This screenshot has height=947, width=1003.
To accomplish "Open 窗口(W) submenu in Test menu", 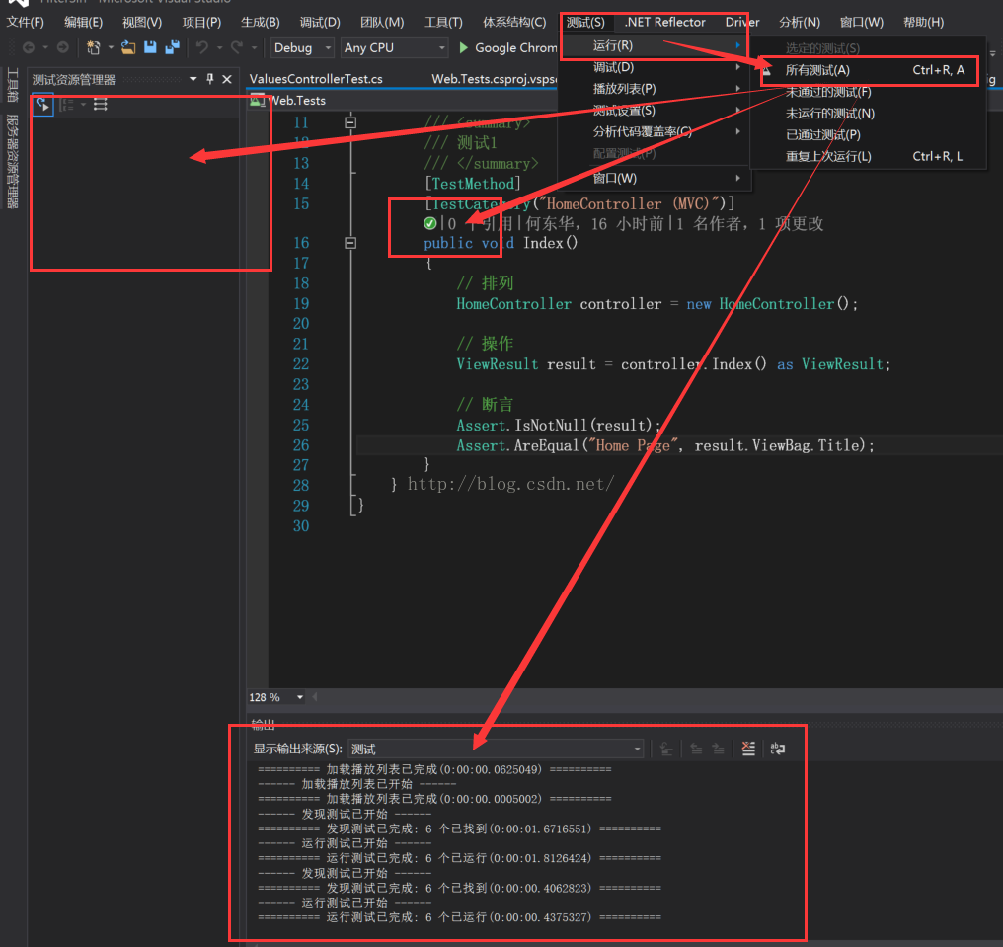I will (x=656, y=178).
